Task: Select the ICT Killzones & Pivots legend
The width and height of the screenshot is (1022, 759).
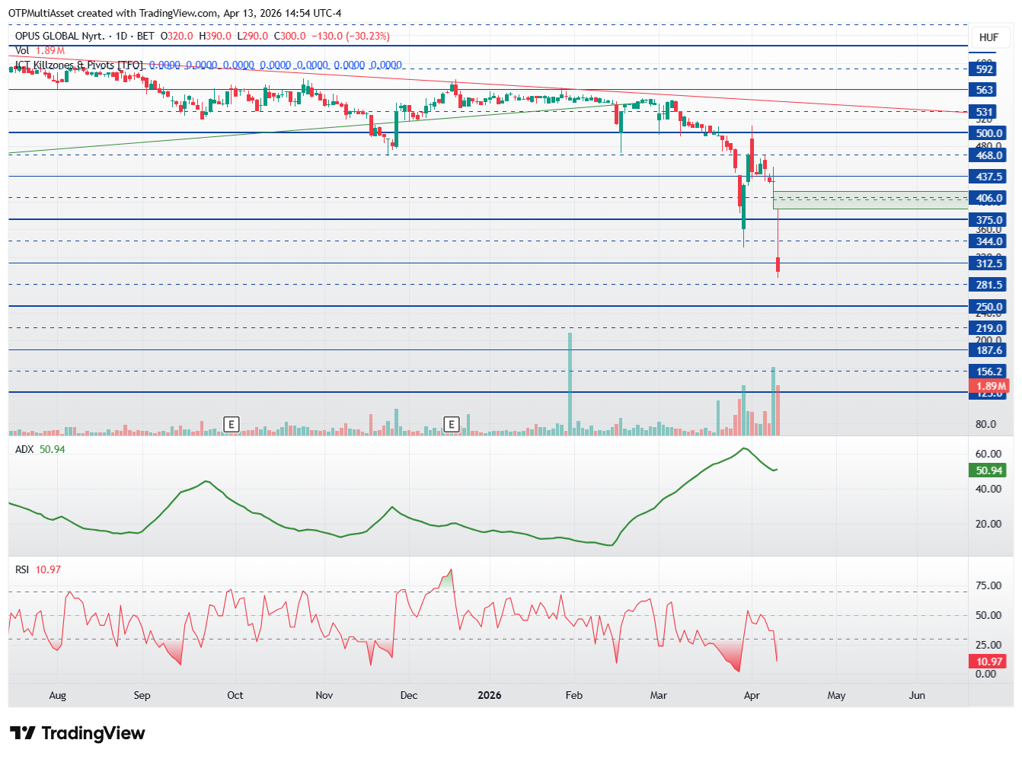Action: [78, 65]
